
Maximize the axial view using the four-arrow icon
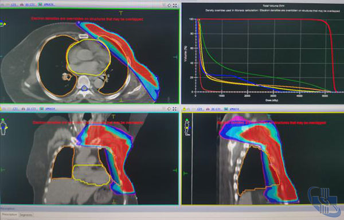click(x=175, y=5)
